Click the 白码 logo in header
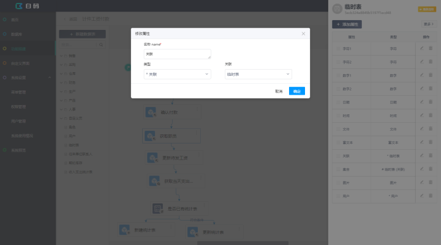Image resolution: width=441 pixels, height=245 pixels. 27,6
